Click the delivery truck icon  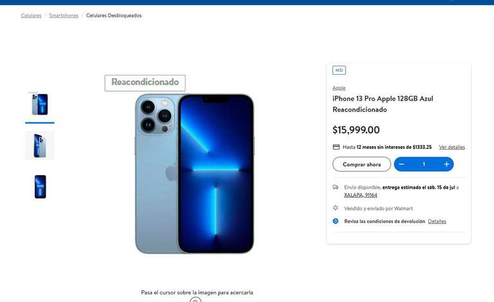[336, 187]
